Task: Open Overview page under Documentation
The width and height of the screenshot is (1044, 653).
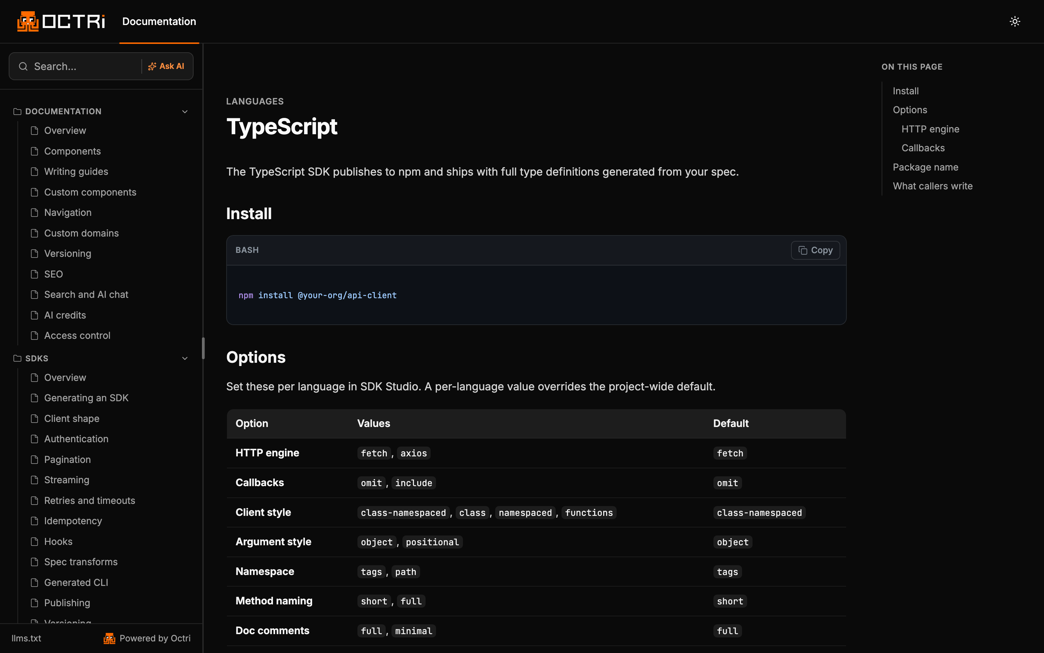Action: point(65,131)
